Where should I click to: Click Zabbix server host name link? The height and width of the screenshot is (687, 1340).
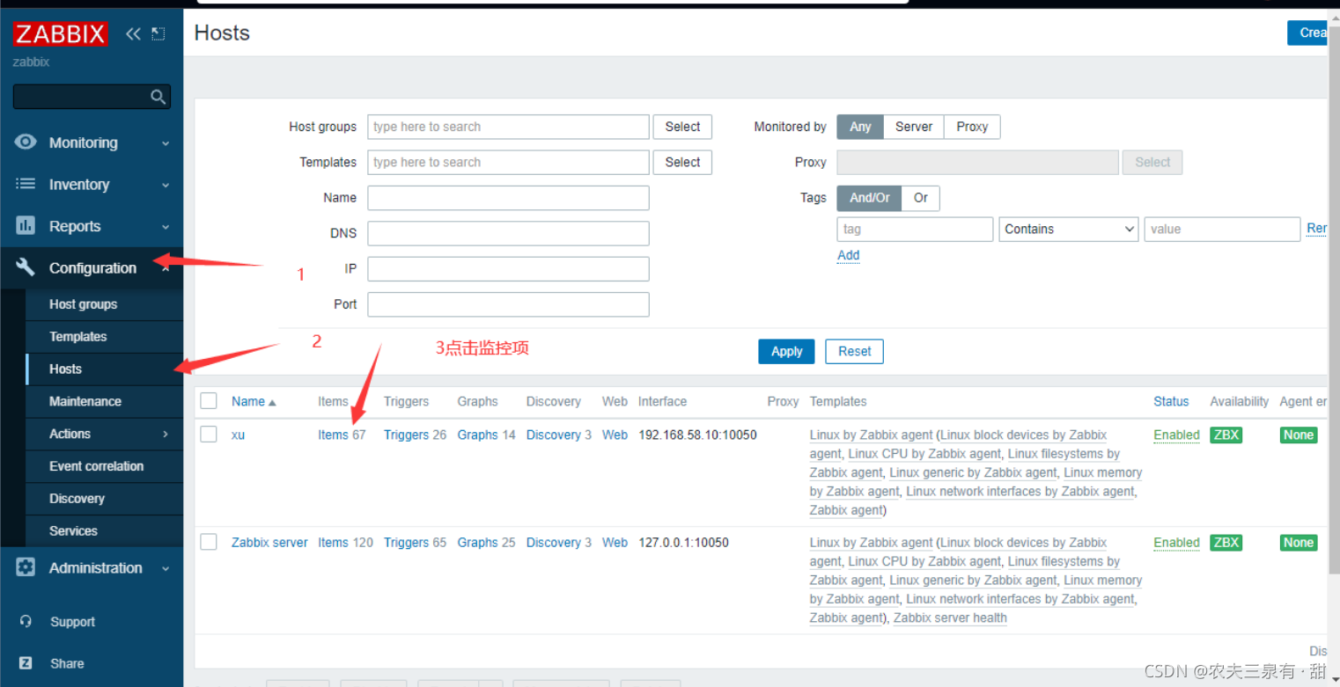pyautogui.click(x=269, y=543)
